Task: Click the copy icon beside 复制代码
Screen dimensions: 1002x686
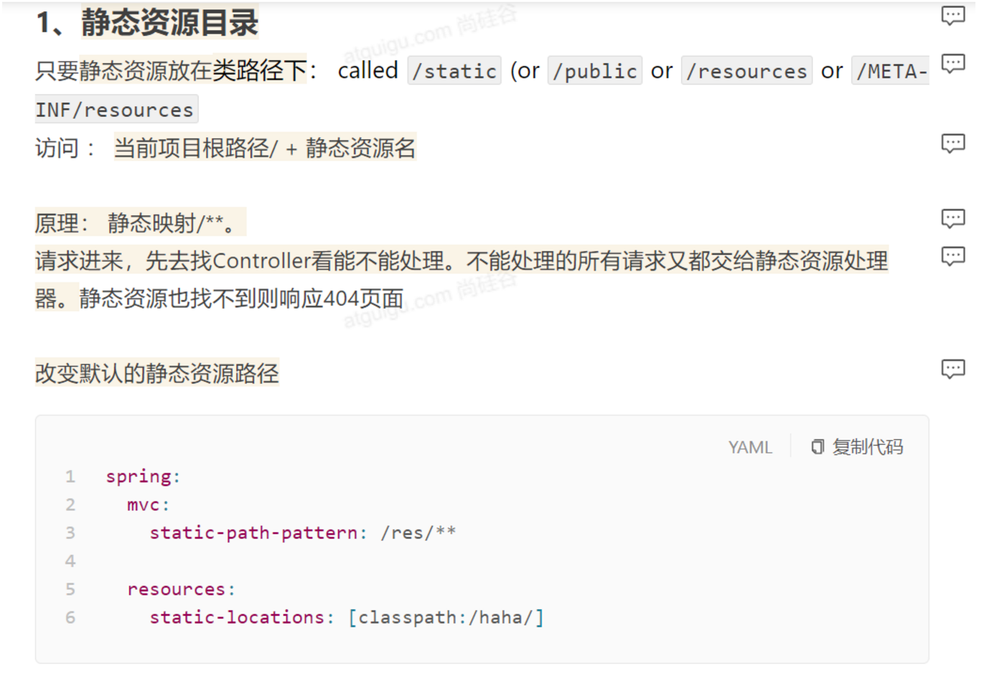Action: click(818, 447)
